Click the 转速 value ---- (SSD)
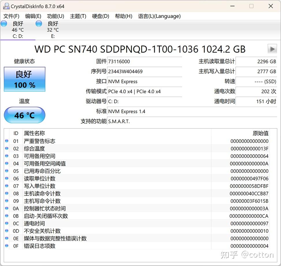 (256, 81)
